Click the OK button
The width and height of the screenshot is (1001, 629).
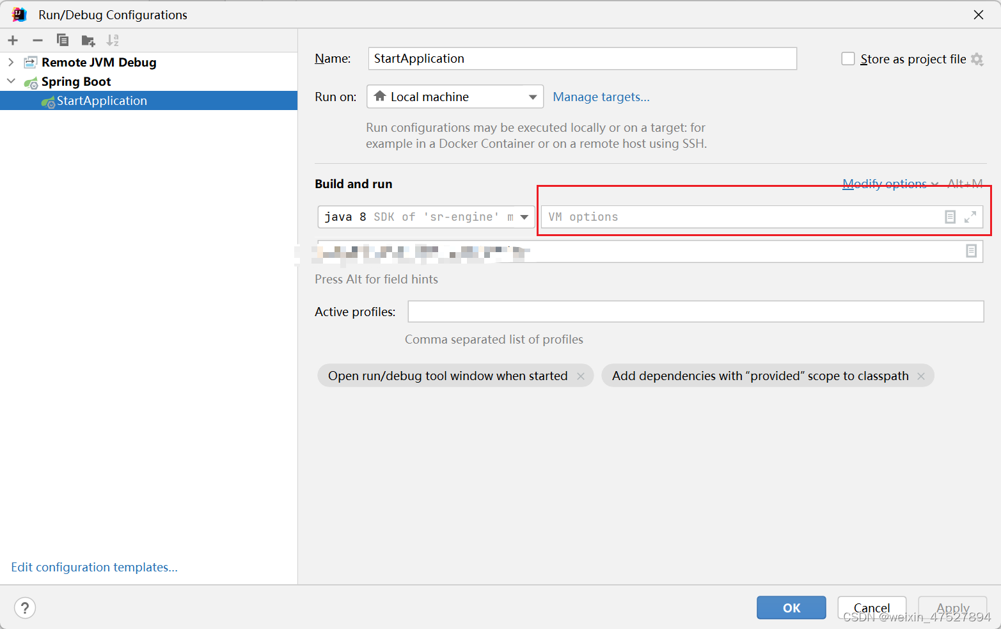(x=791, y=608)
